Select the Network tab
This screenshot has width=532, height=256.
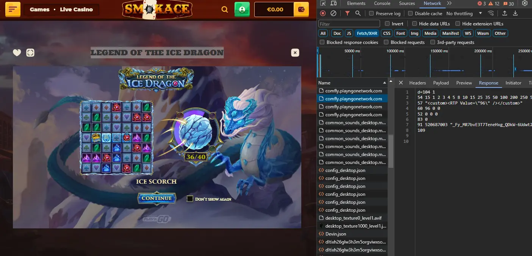pyautogui.click(x=432, y=3)
